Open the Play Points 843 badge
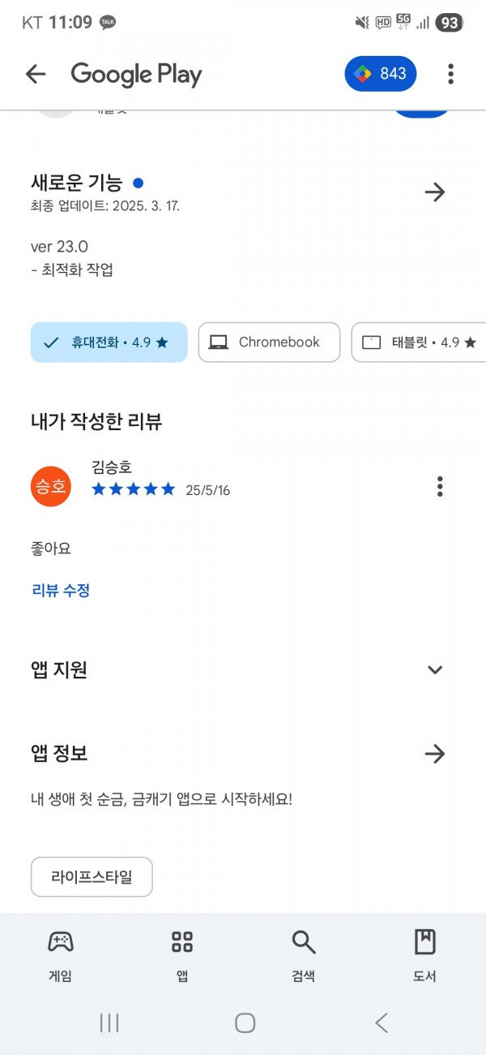 click(x=381, y=74)
